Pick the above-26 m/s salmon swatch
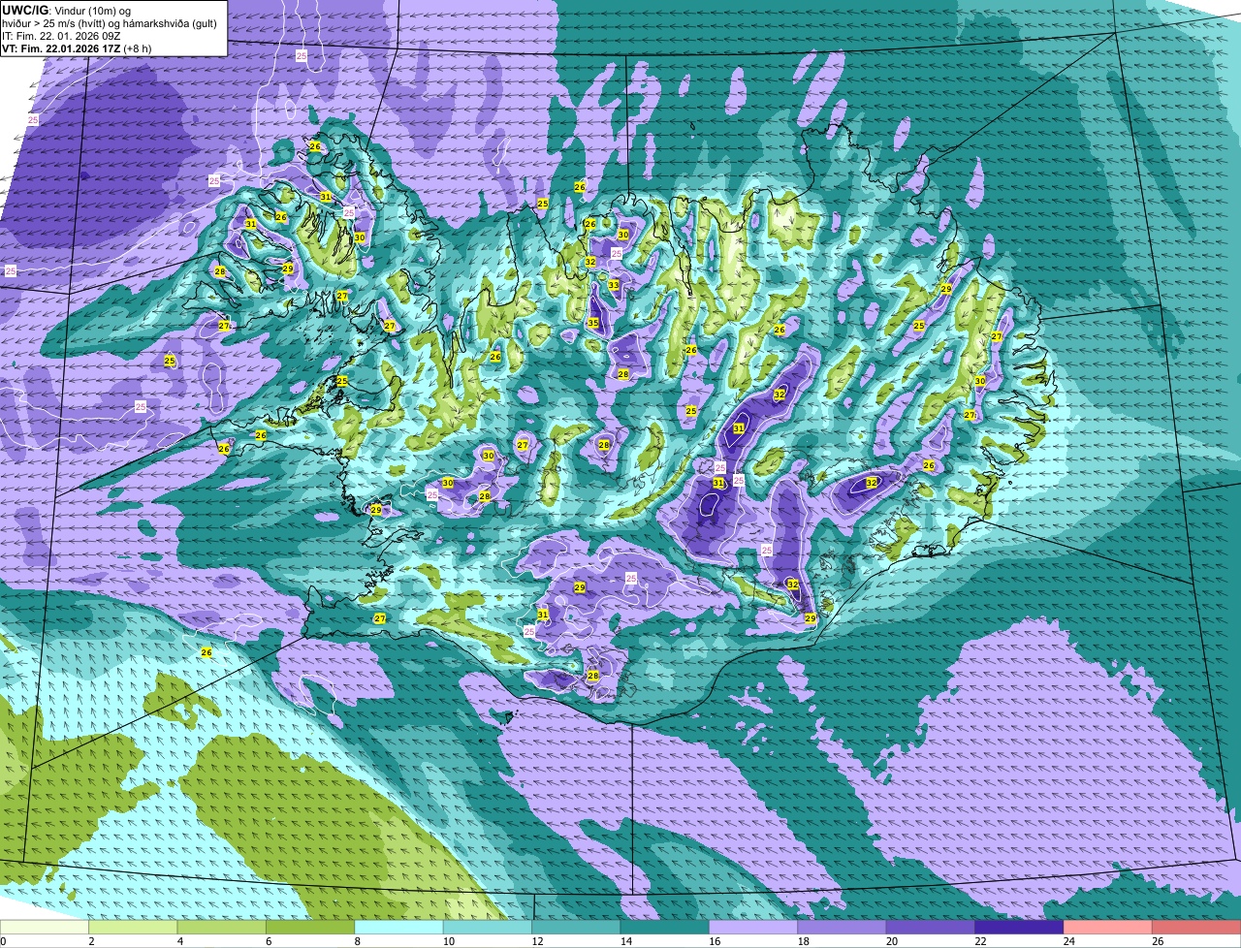 1196,927
